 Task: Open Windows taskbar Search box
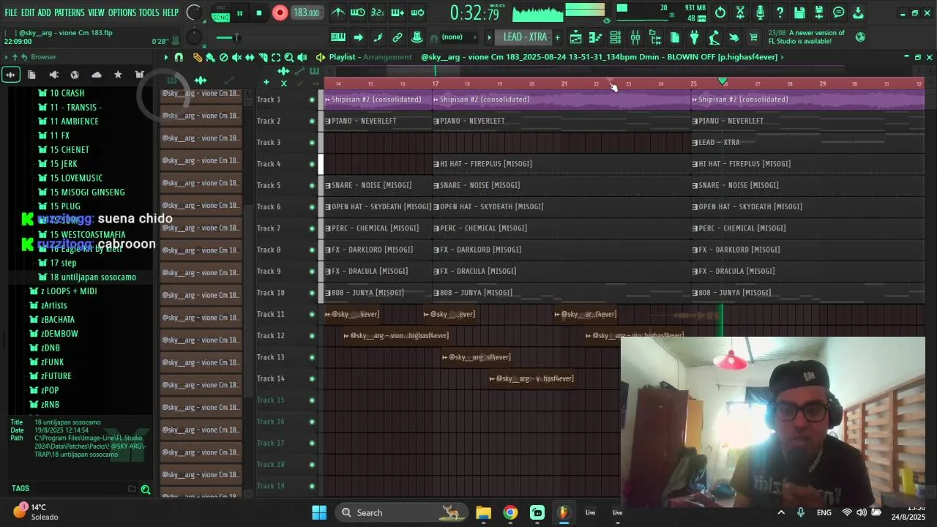coord(402,513)
